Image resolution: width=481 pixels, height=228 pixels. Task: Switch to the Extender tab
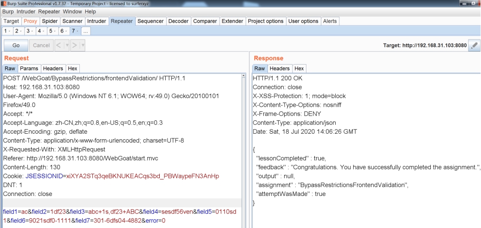click(x=233, y=21)
